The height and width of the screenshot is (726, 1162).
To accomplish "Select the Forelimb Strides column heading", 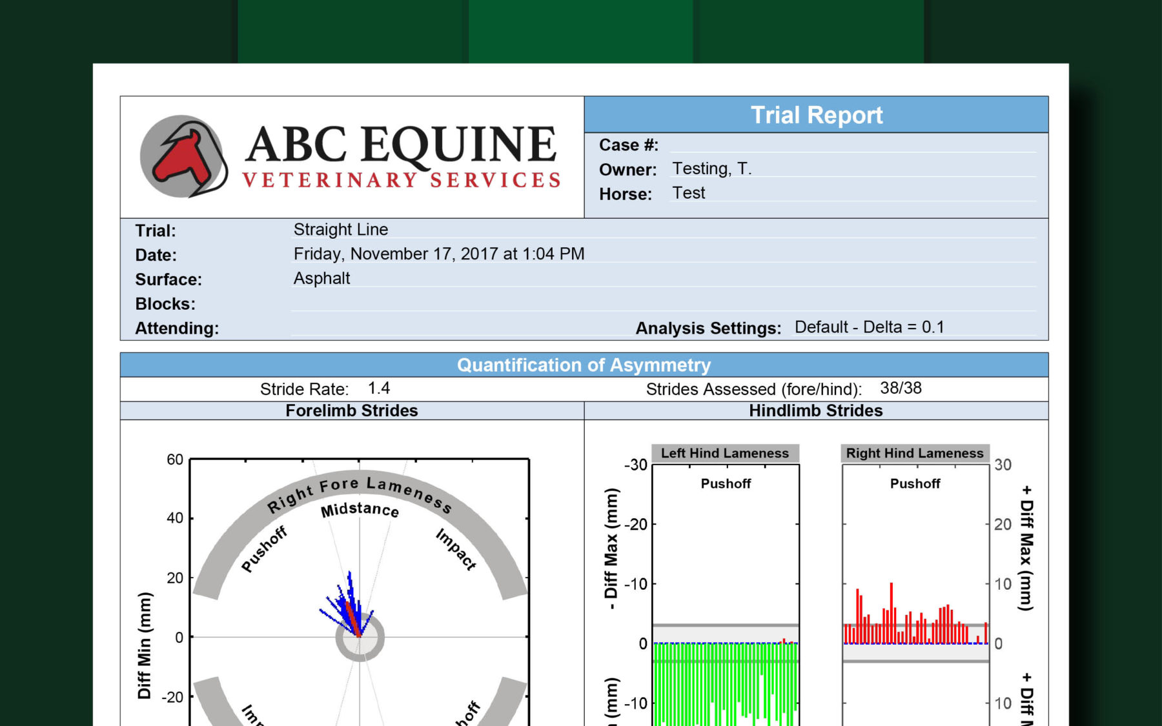I will (x=352, y=411).
